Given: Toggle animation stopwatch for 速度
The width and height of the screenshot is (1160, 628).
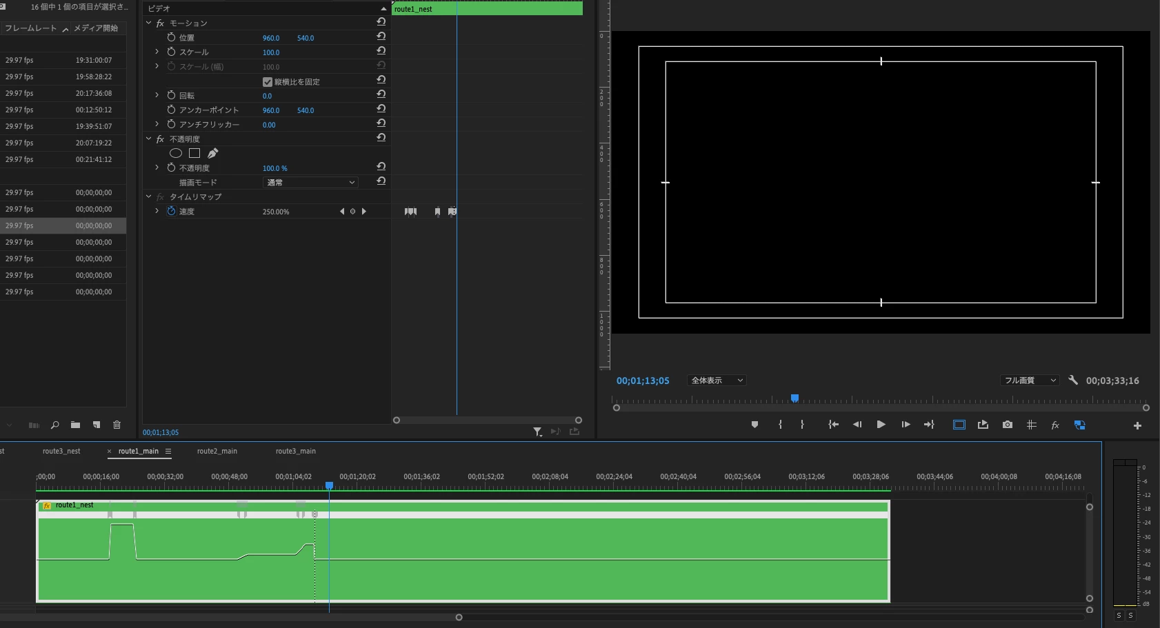Looking at the screenshot, I should coord(171,211).
